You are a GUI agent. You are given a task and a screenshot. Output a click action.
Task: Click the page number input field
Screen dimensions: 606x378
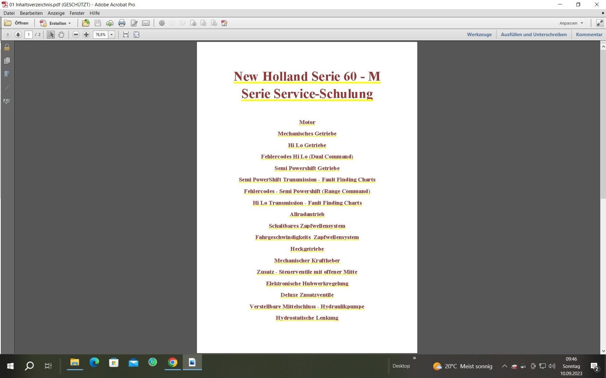click(x=29, y=35)
